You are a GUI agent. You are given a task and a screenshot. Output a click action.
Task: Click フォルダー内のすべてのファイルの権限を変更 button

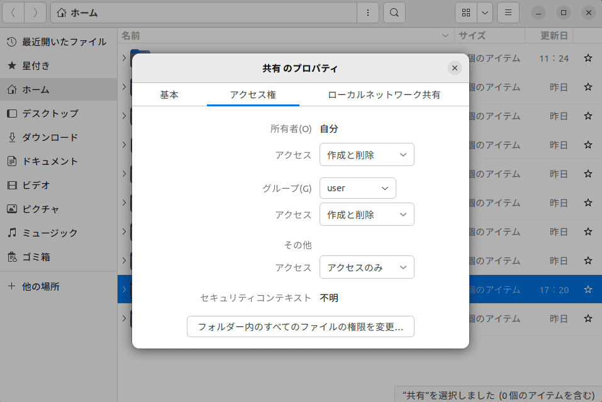[301, 327]
